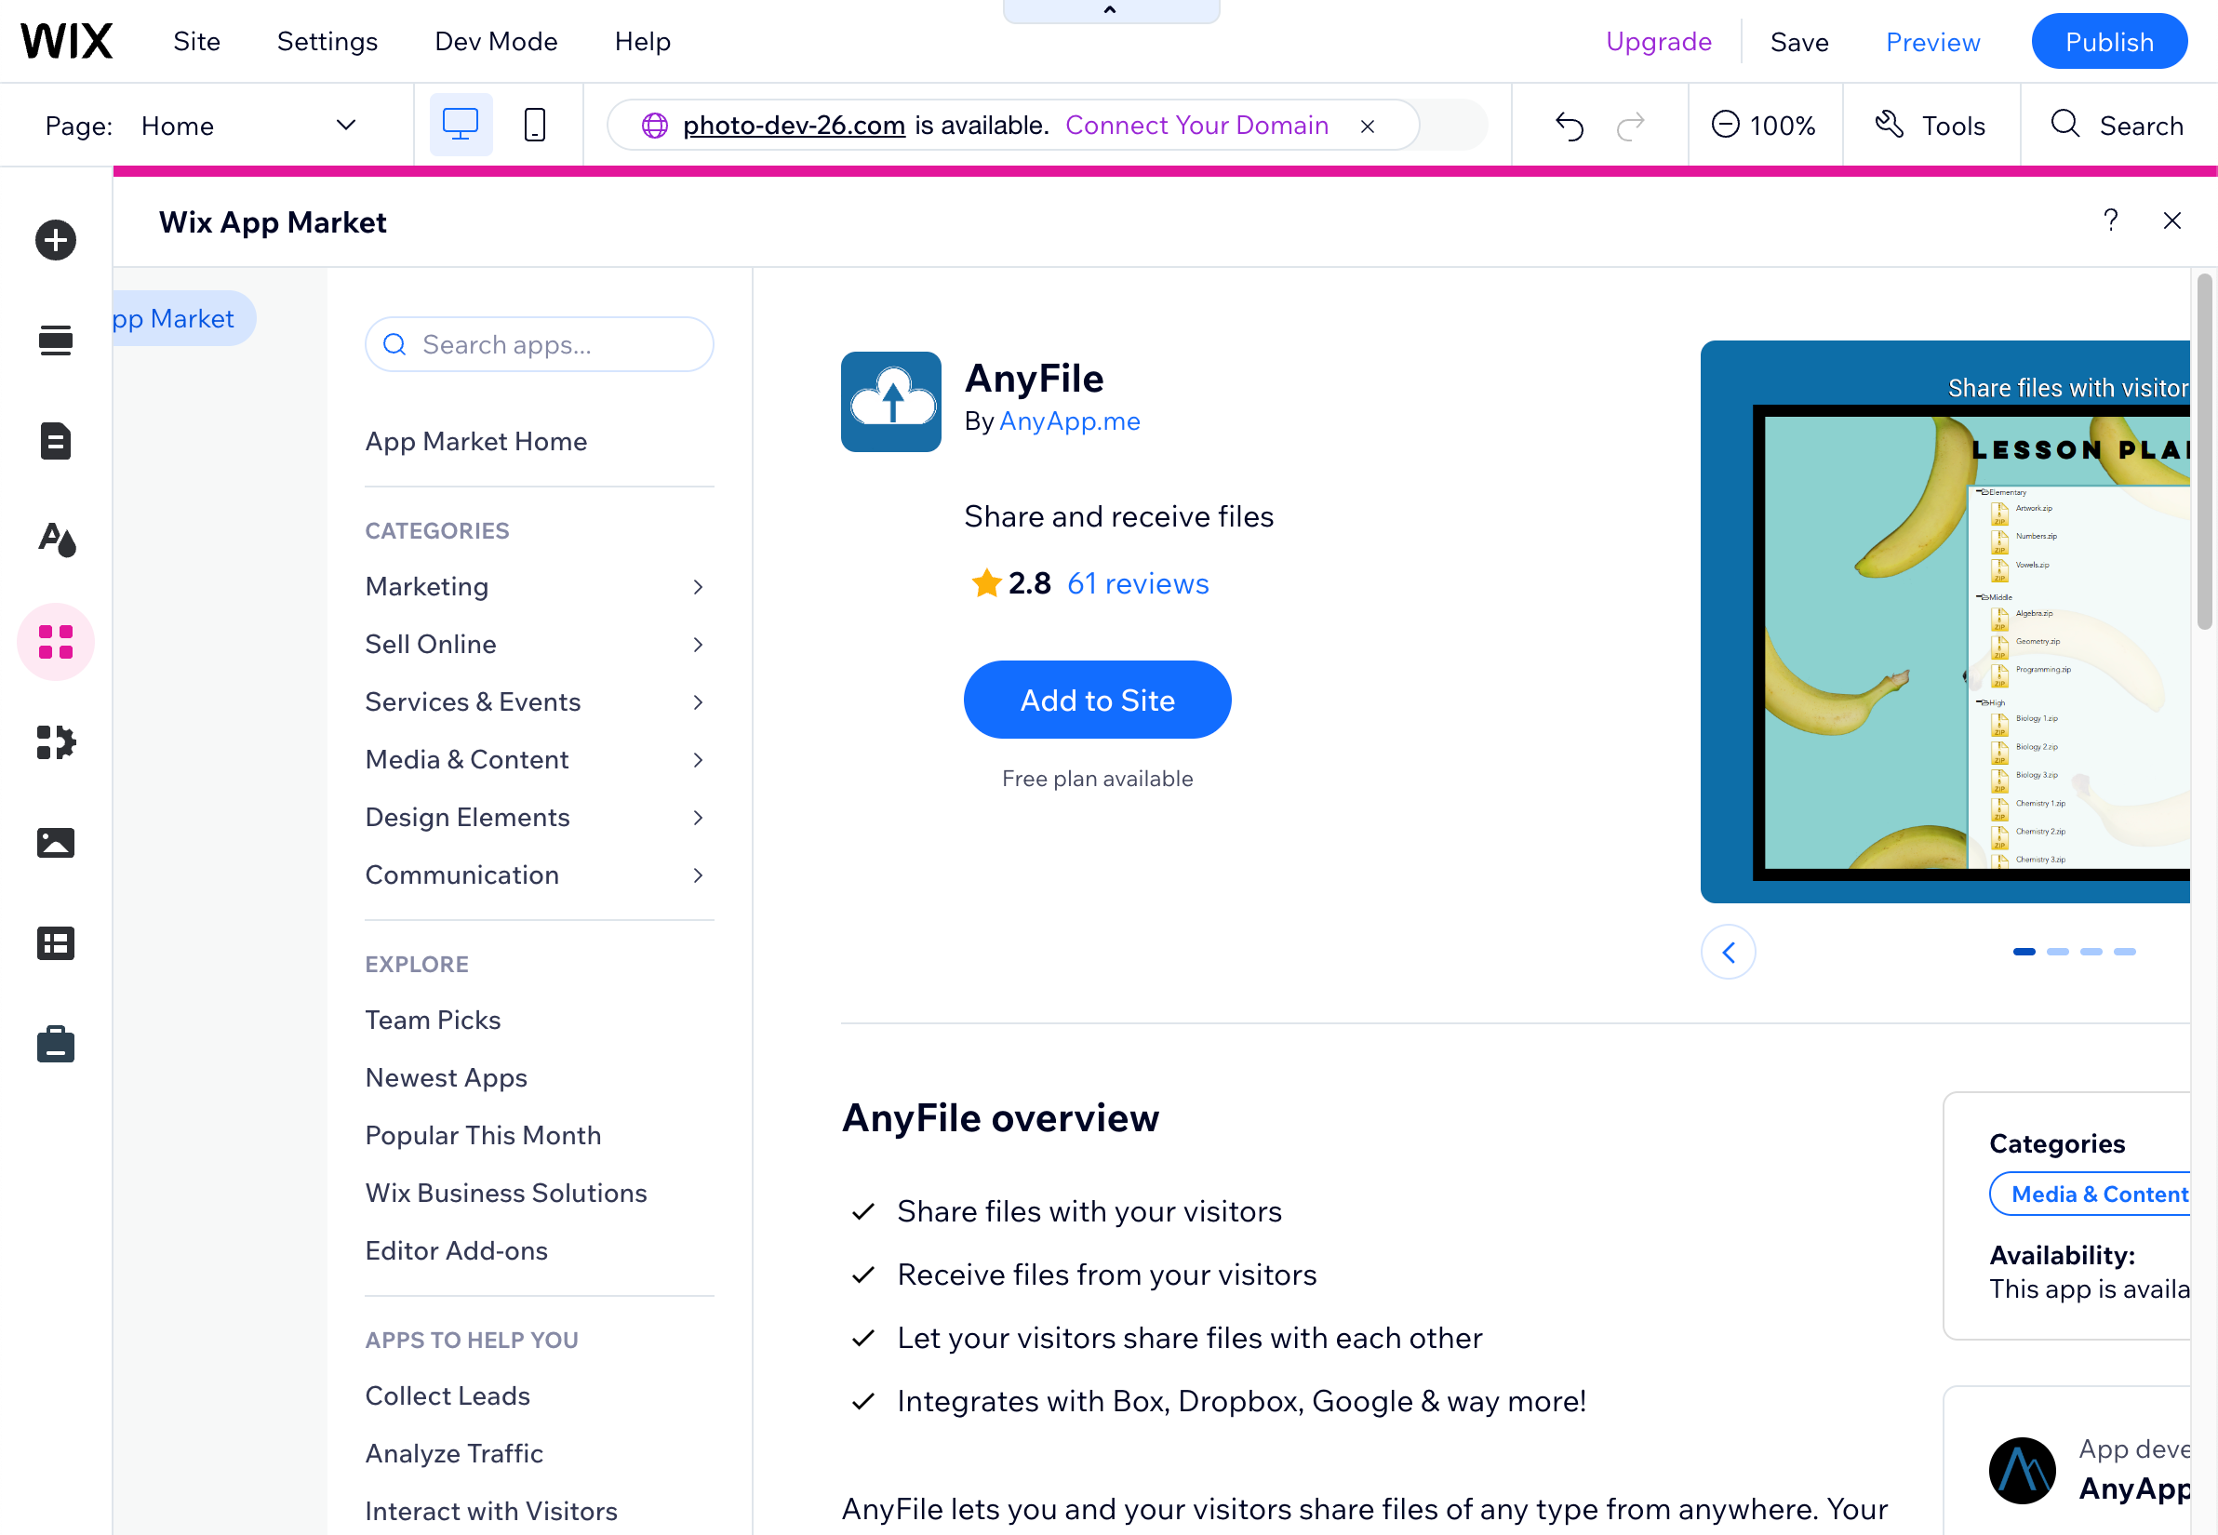The image size is (2218, 1535).
Task: Open the Site menu
Action: (196, 41)
